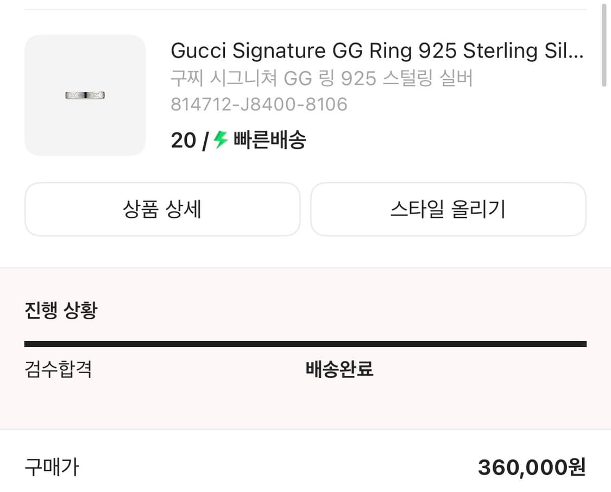Image resolution: width=611 pixels, height=492 pixels.
Task: Select the size label 20
Action: 184,140
